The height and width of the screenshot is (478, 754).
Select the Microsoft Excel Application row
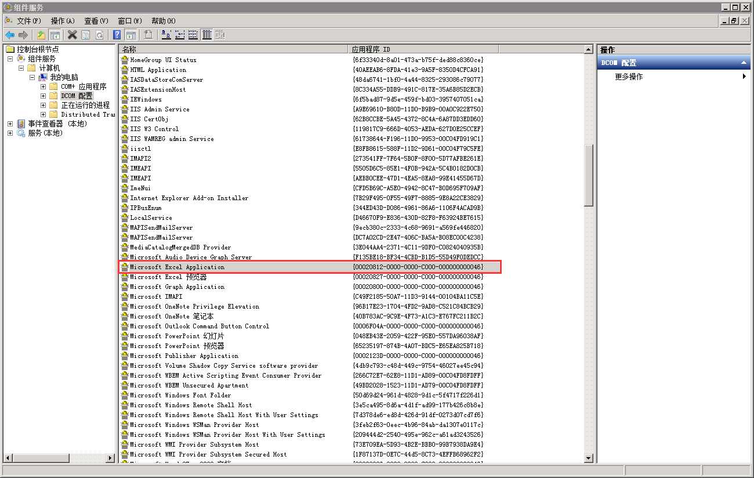(x=310, y=267)
